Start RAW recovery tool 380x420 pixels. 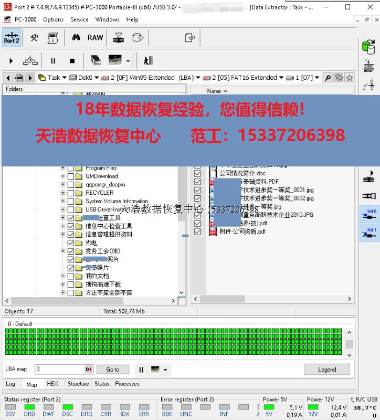pyautogui.click(x=95, y=37)
